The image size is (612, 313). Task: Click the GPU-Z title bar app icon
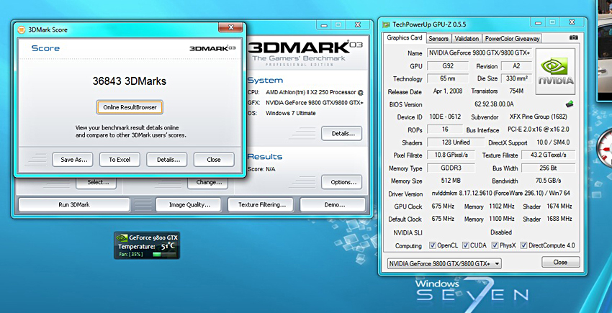[x=386, y=24]
